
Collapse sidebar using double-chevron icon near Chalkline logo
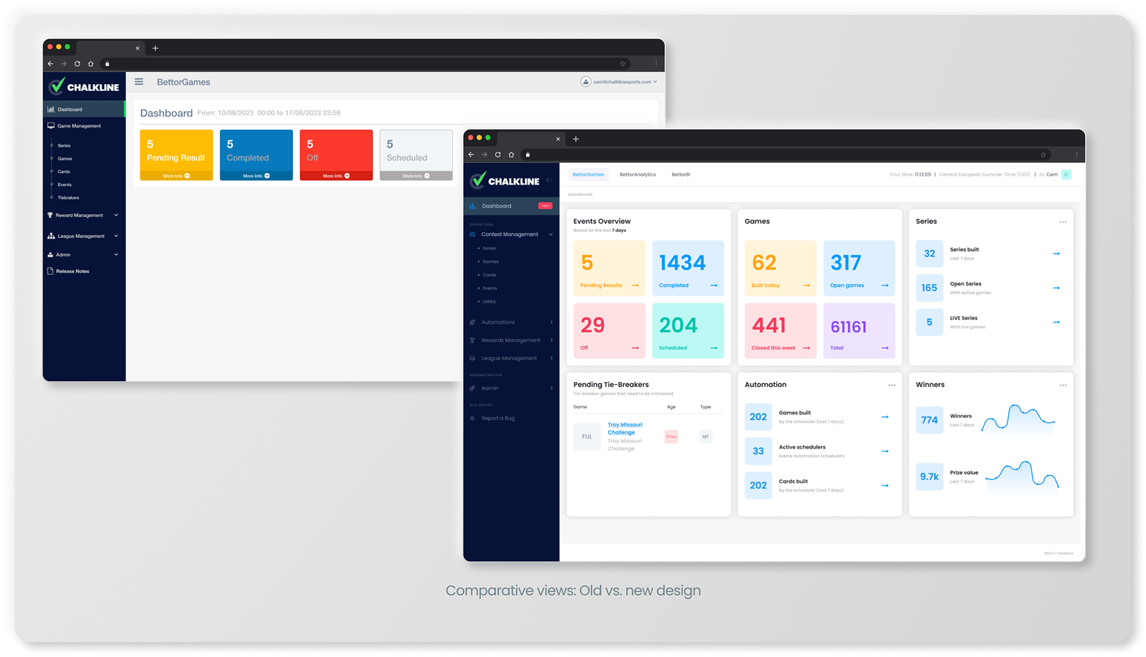click(549, 180)
